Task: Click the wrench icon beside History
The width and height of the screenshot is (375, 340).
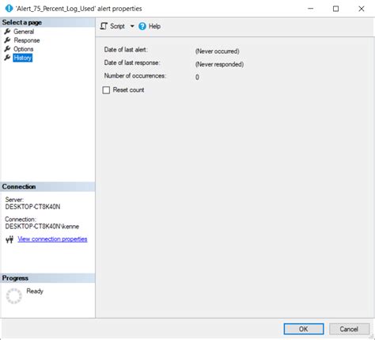Action: (x=7, y=58)
